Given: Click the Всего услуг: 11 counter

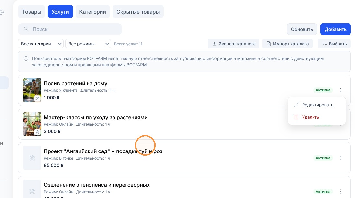Looking at the screenshot, I should click(128, 44).
